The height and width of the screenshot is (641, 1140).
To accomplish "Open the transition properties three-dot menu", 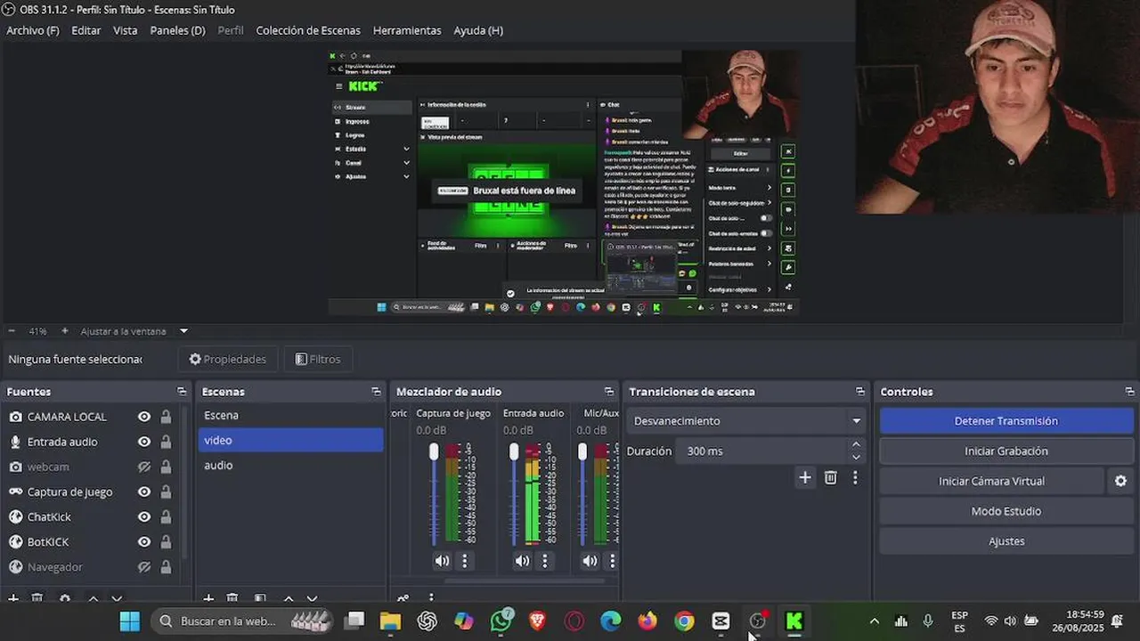I will click(x=855, y=478).
